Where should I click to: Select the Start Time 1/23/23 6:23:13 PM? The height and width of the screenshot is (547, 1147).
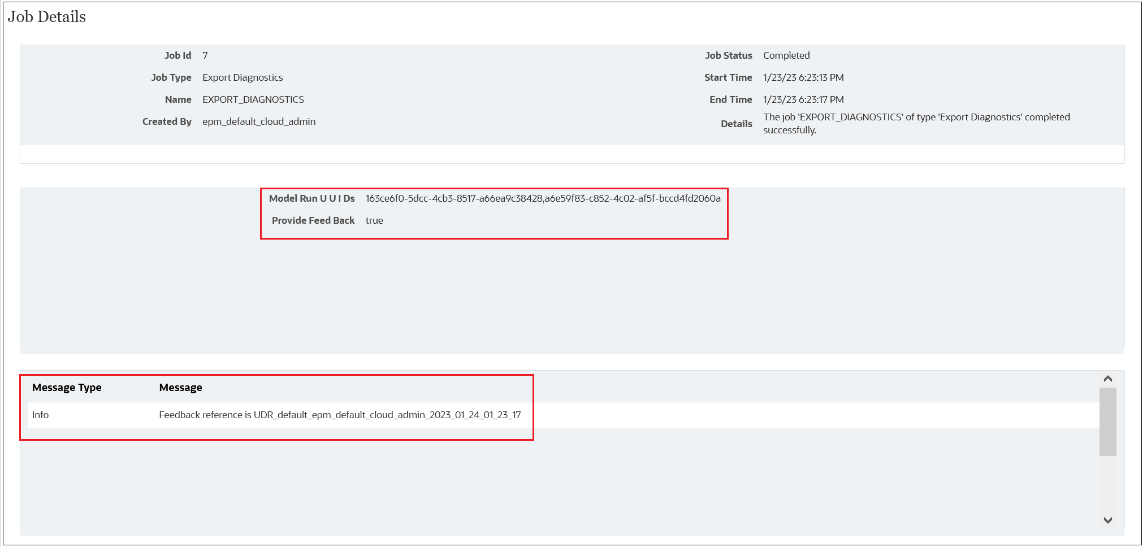[803, 77]
